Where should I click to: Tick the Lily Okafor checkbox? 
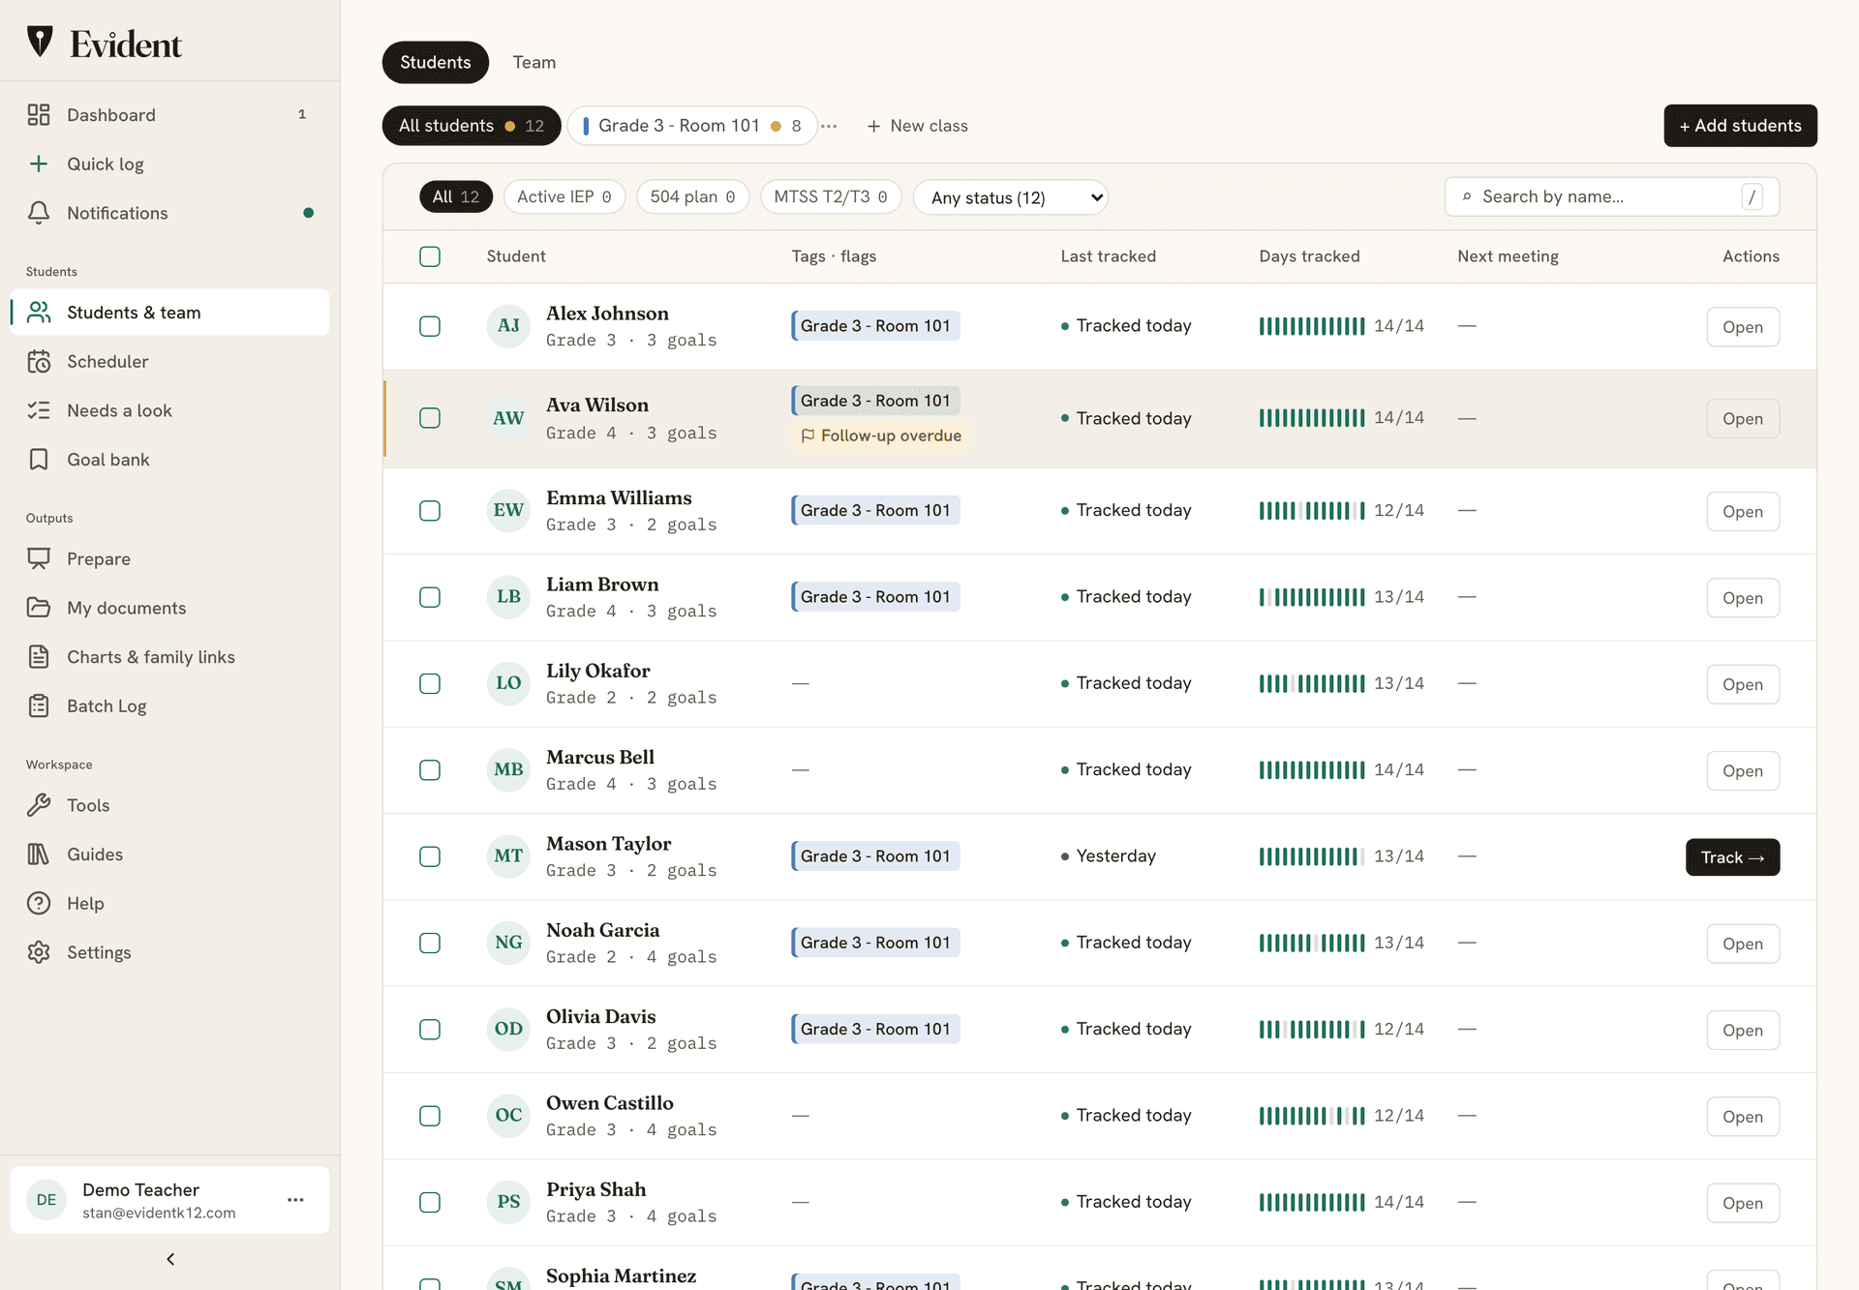430,684
